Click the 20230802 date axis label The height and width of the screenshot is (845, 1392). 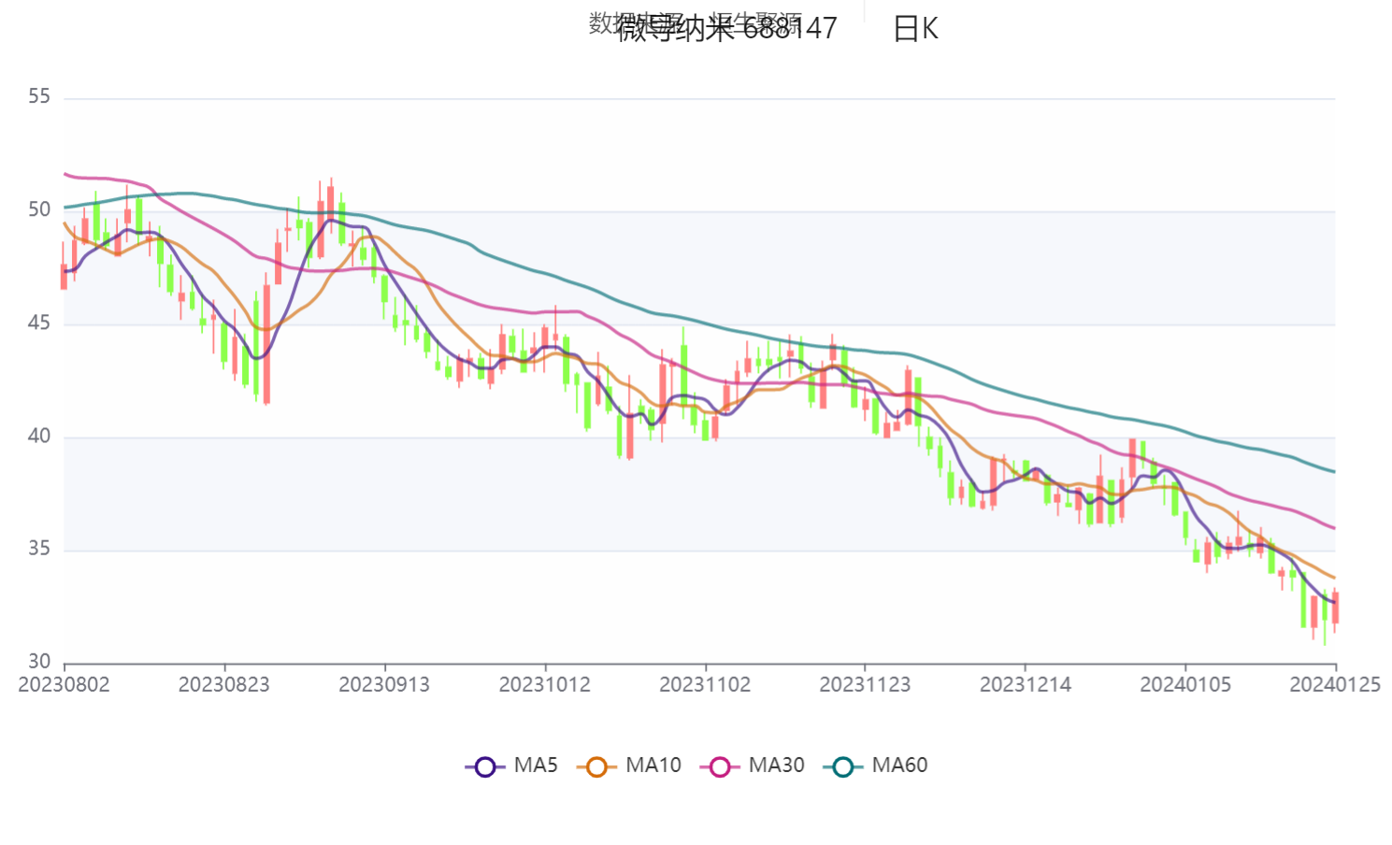(64, 684)
